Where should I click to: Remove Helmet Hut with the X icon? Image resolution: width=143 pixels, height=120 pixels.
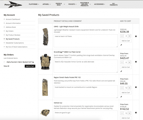tap(136, 112)
